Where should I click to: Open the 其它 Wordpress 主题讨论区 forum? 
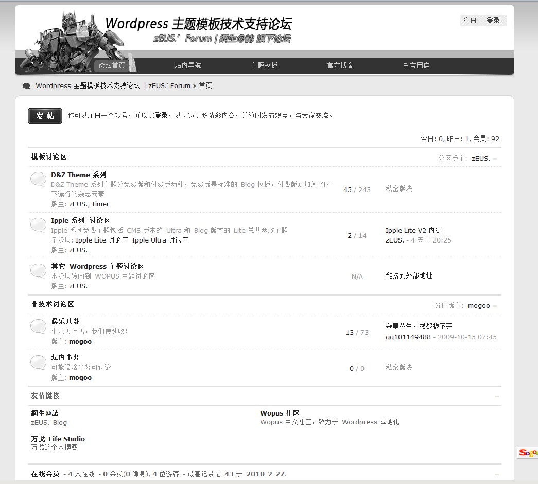tap(98, 266)
